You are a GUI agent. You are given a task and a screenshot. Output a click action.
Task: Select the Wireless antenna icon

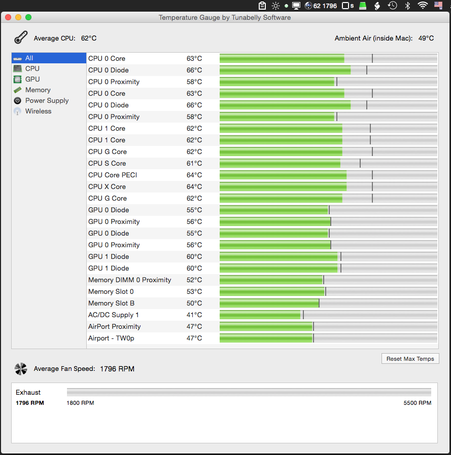18,111
